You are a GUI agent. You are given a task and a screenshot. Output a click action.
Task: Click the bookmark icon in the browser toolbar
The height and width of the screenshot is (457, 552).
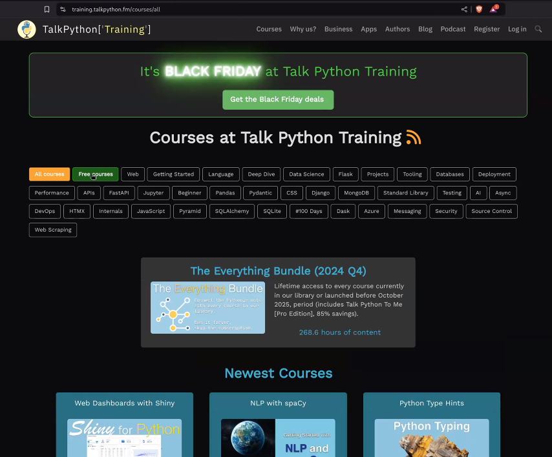pos(47,10)
